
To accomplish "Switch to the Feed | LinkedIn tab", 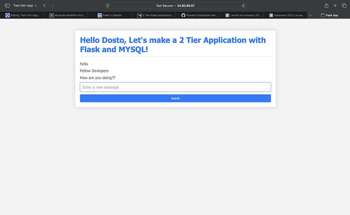I will tap(109, 15).
